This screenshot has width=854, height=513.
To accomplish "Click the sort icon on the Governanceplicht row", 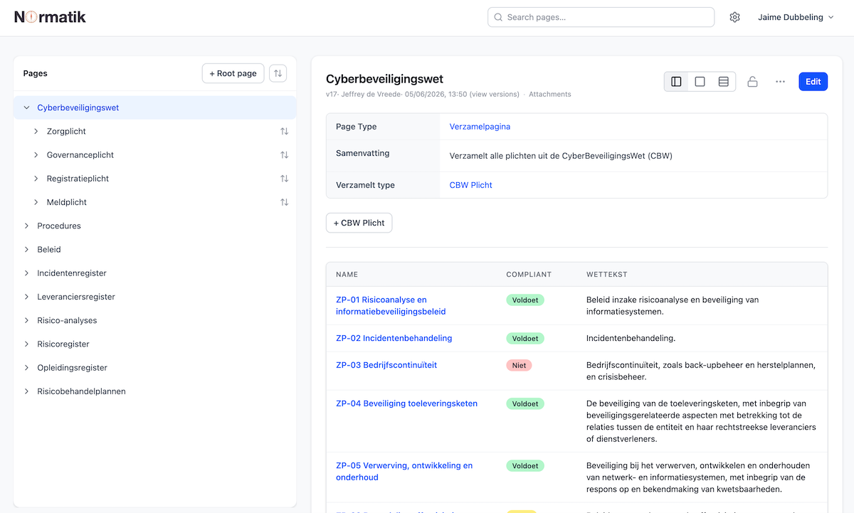I will click(285, 155).
